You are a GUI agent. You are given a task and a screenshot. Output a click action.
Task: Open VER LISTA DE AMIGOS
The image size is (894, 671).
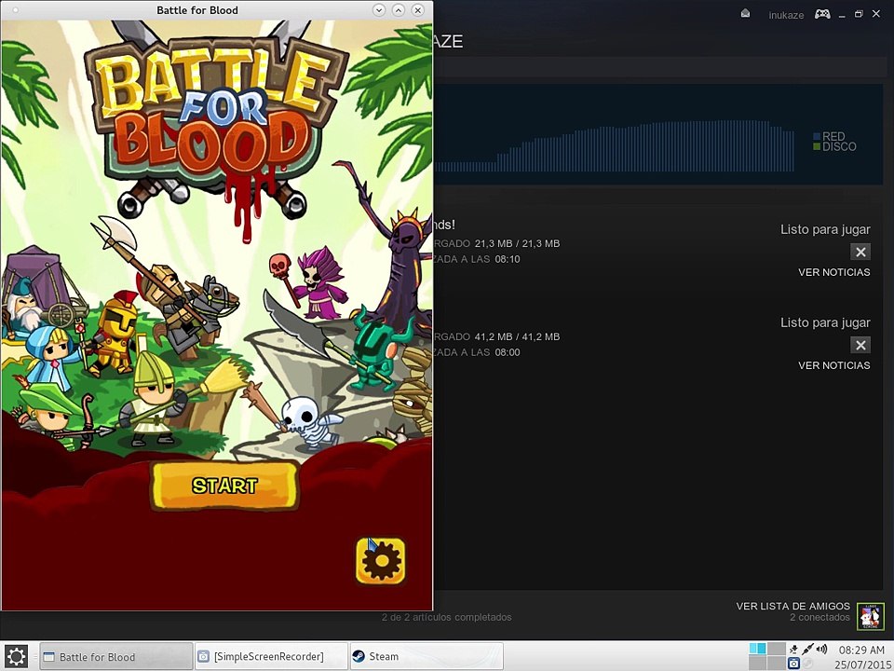[792, 606]
